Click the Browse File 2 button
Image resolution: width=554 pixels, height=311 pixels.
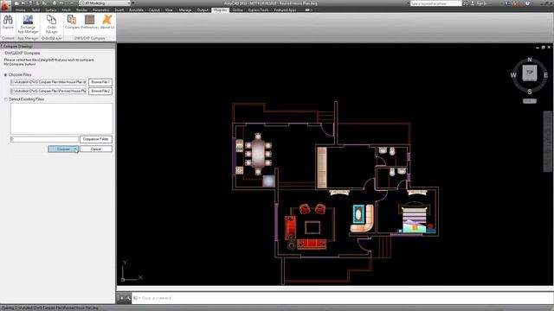pos(100,91)
